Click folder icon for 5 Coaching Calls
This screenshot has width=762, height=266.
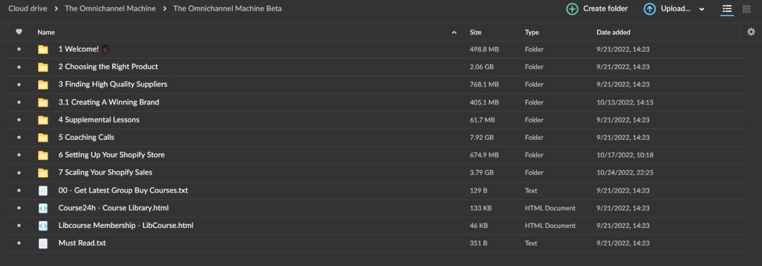pyautogui.click(x=43, y=138)
